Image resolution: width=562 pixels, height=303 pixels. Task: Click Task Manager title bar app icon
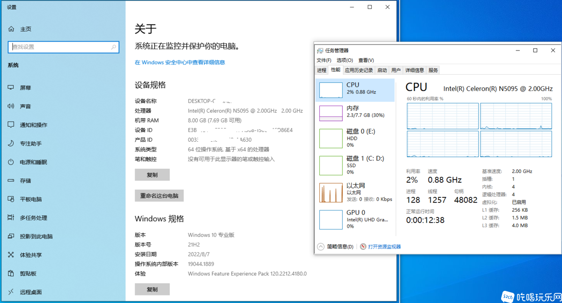pos(320,50)
